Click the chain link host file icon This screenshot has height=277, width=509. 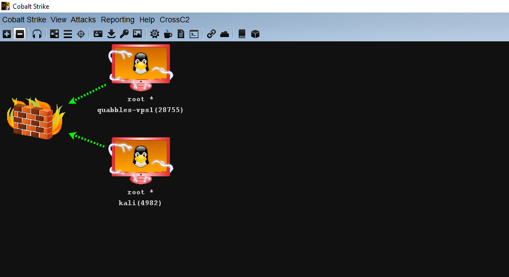point(211,34)
